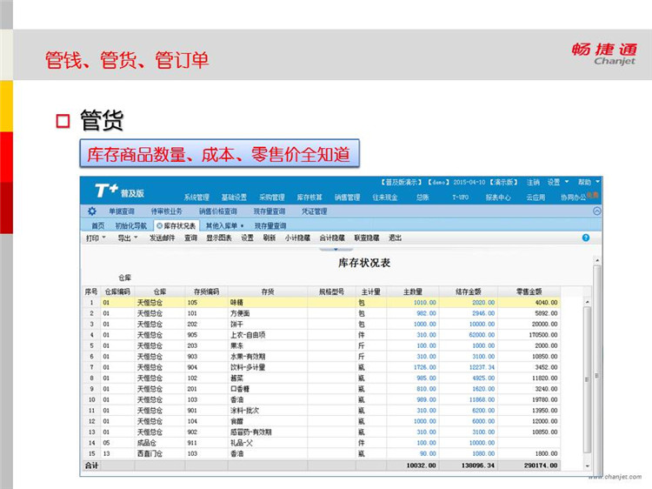Open the 销售价格查询 shortcut
652x489 pixels.
(218, 211)
